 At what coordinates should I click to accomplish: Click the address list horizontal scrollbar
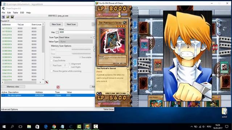click(20, 82)
